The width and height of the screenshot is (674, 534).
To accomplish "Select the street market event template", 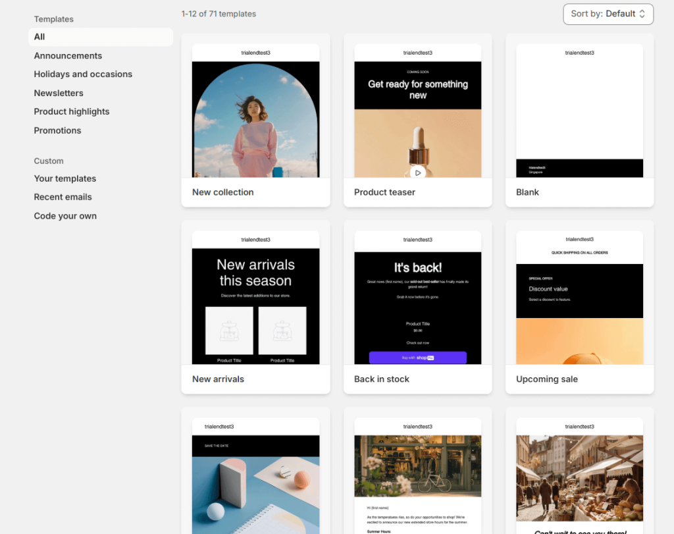I will 579,476.
